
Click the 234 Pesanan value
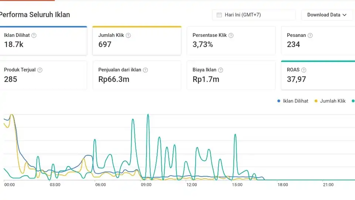tap(293, 44)
